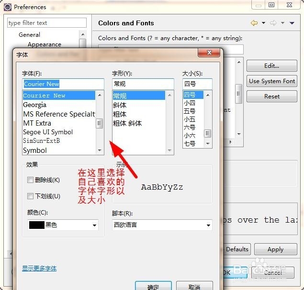Select 五号 font size
Viewport: 304px width, 290px height.
(193, 111)
